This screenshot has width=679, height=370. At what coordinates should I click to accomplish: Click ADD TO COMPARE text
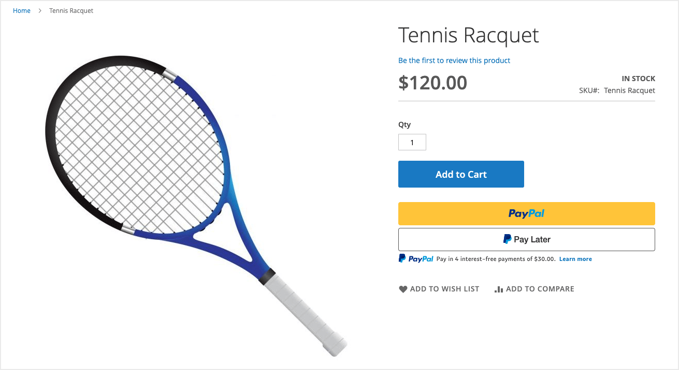point(540,289)
